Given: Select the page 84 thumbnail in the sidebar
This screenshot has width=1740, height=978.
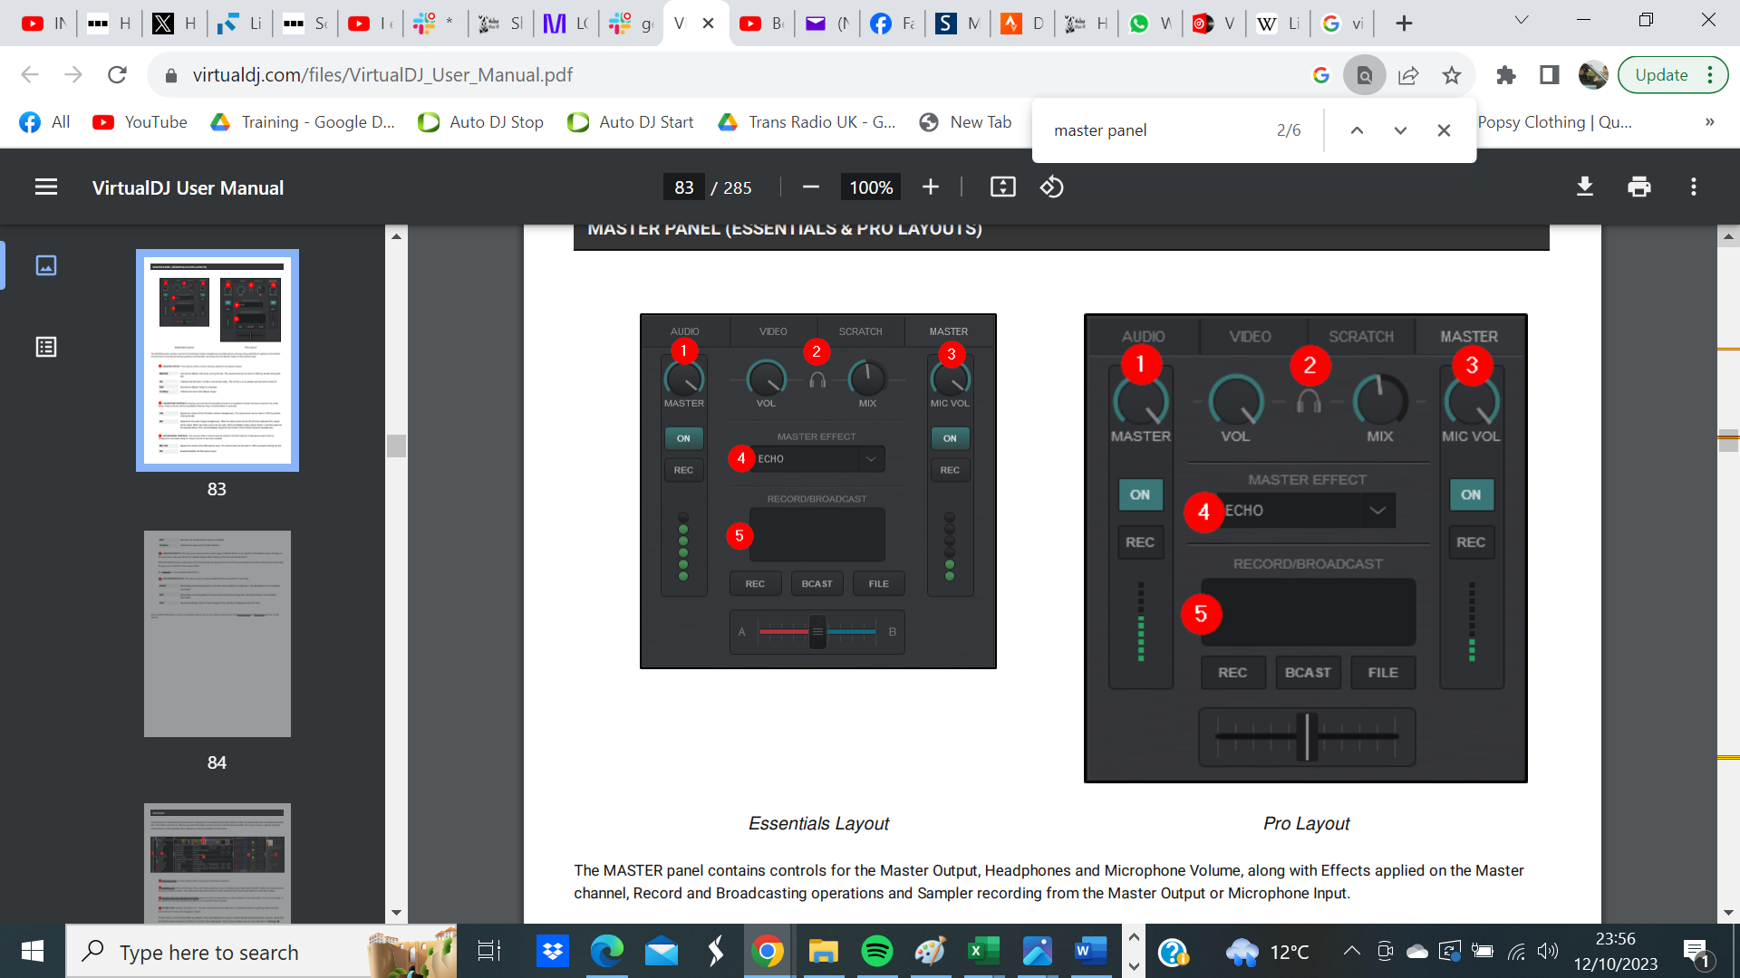Looking at the screenshot, I should click(217, 634).
